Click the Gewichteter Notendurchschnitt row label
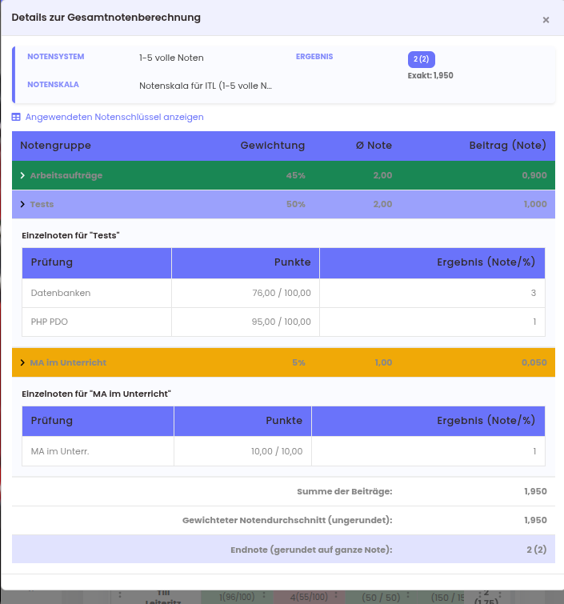The height and width of the screenshot is (604, 564). tap(287, 520)
